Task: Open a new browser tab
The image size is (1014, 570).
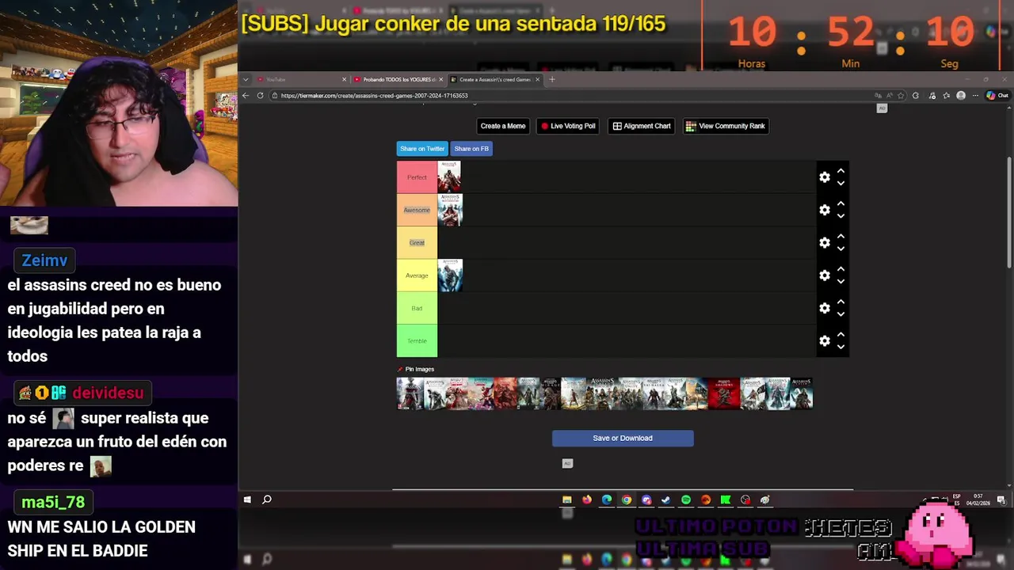Action: coord(552,79)
